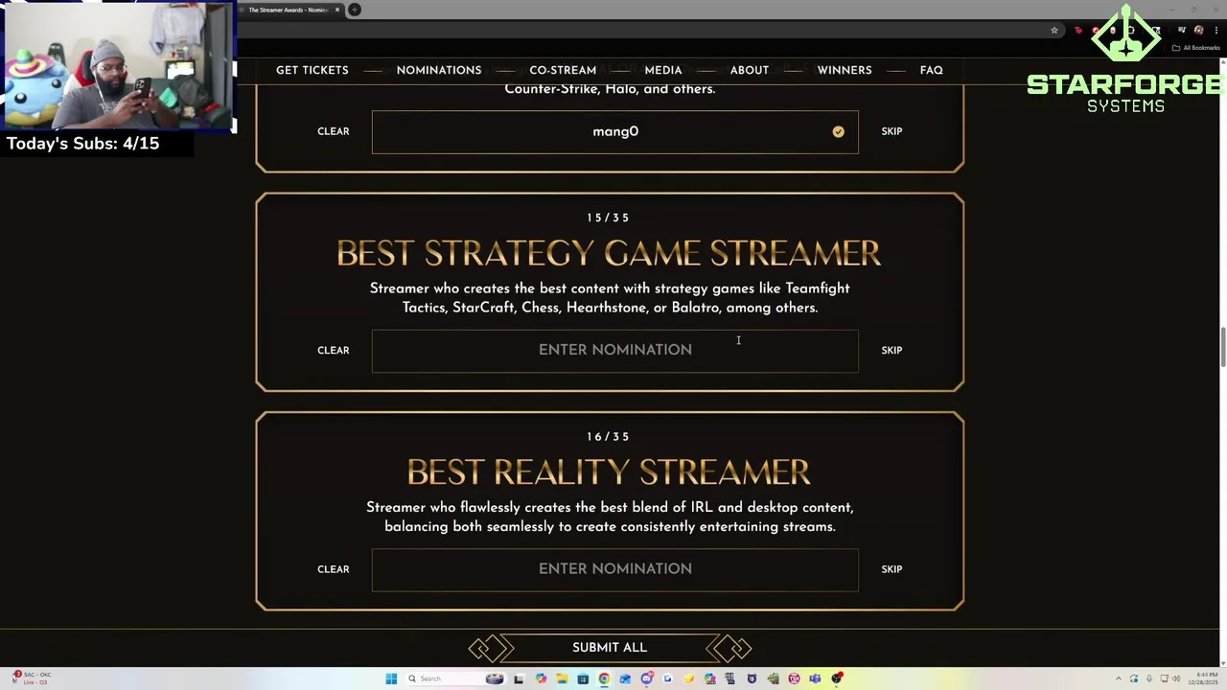Viewport: 1227px width, 690px height.
Task: Click the 16/35 category counter
Action: point(609,436)
